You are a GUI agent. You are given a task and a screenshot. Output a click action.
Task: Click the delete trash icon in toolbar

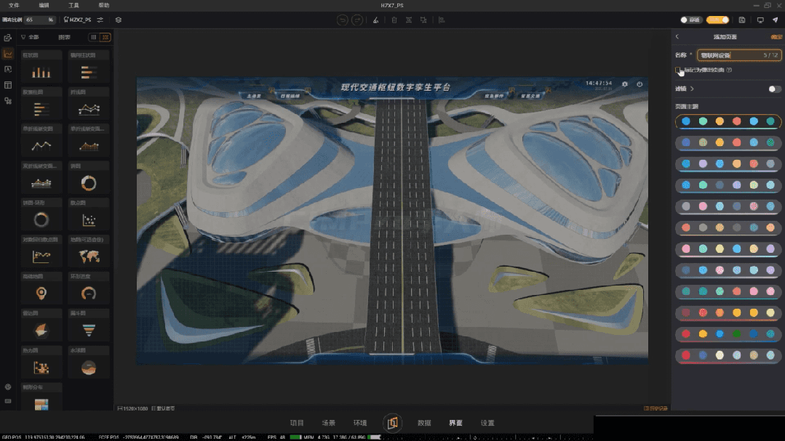394,20
